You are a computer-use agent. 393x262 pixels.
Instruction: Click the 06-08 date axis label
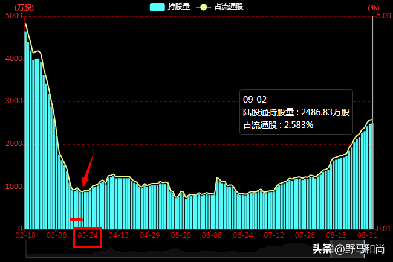pos(212,235)
